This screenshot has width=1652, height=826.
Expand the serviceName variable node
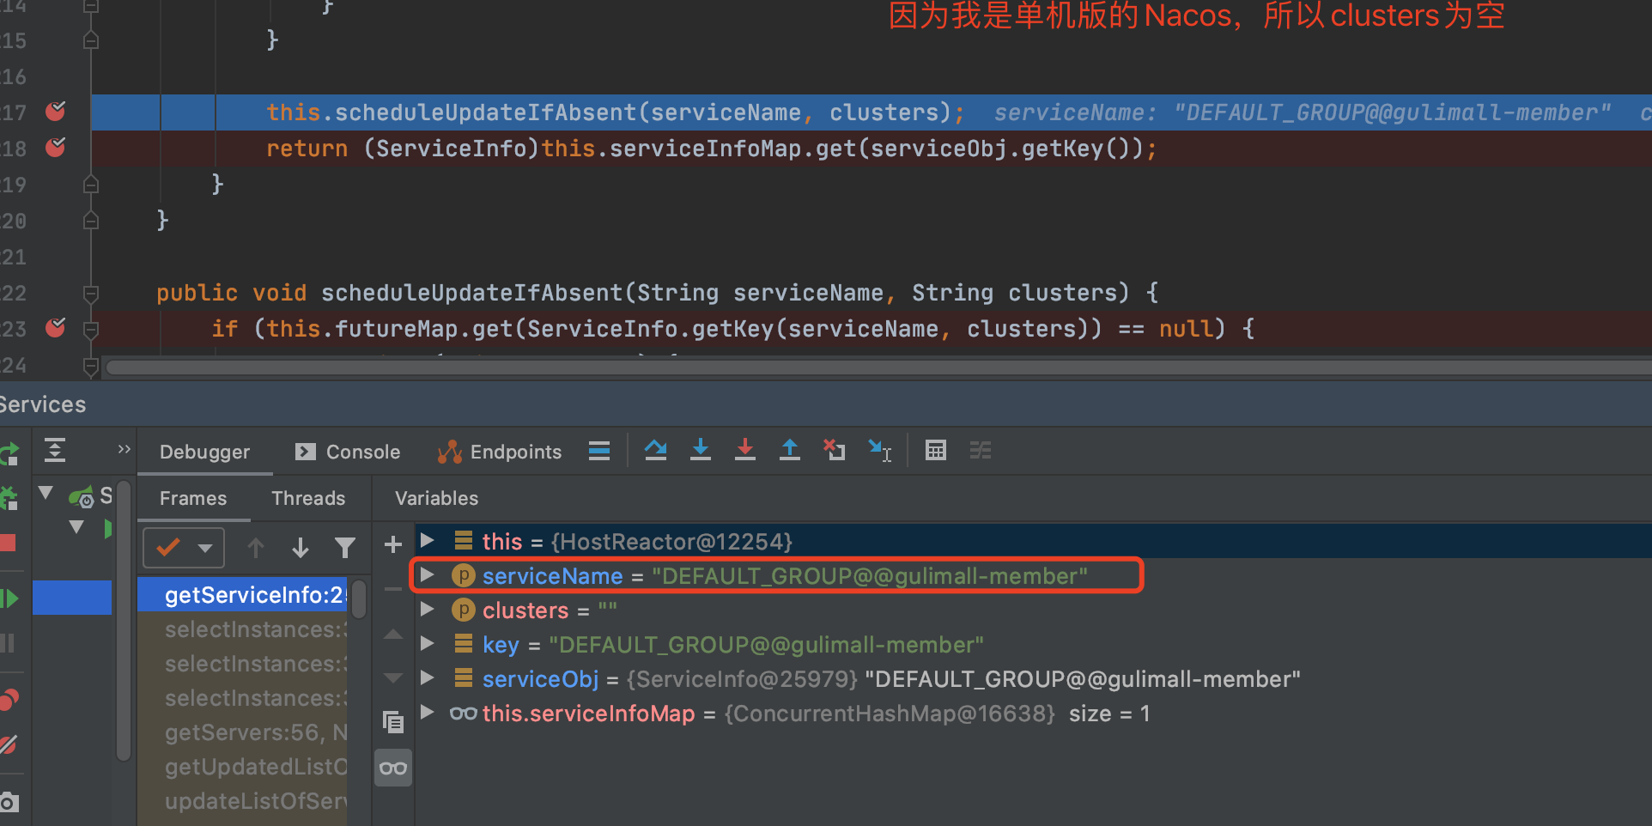pyautogui.click(x=427, y=574)
